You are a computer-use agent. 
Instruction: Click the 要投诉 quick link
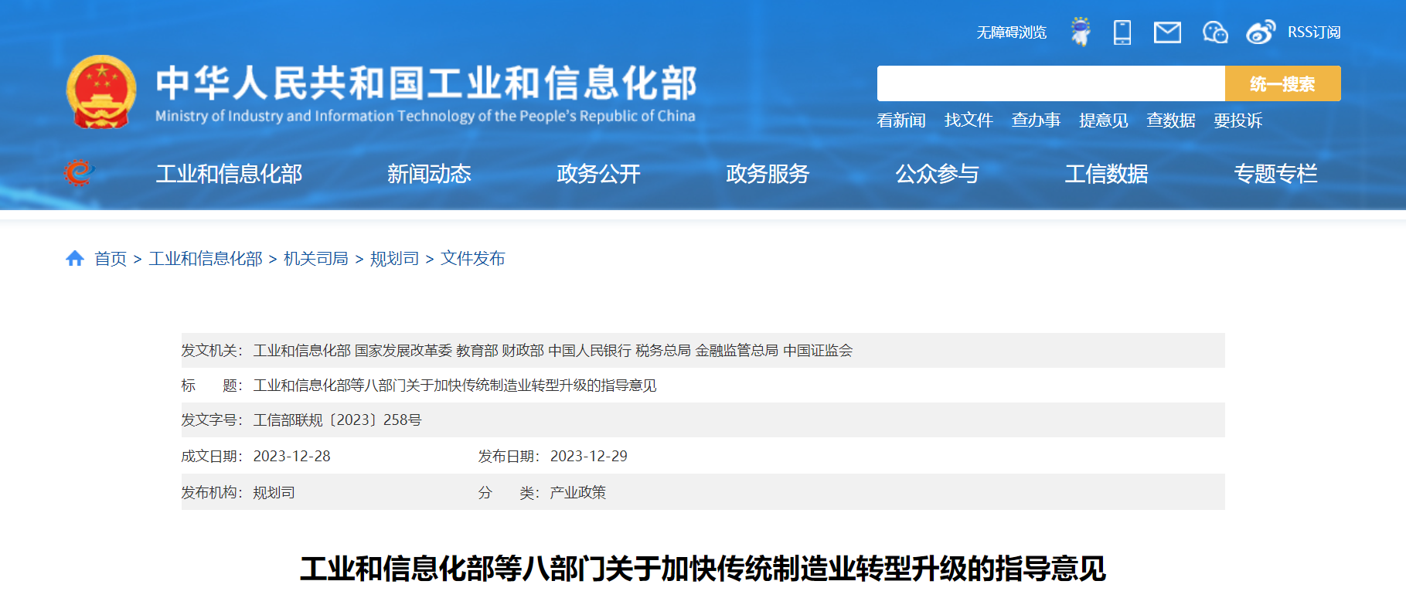[1237, 121]
